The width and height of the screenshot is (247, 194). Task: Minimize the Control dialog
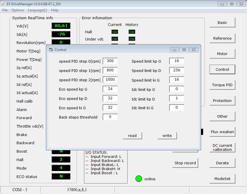pos(174,50)
